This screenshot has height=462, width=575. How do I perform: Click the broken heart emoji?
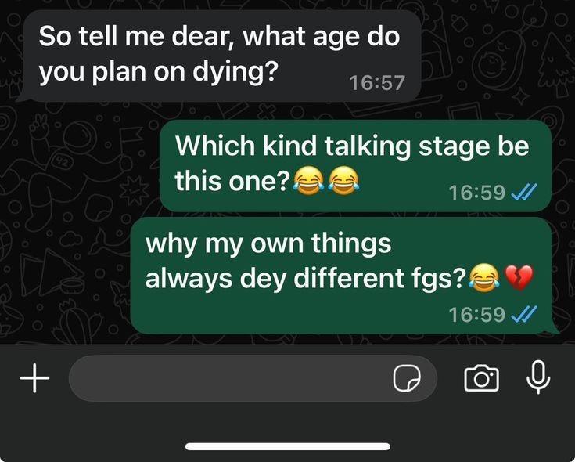coord(519,276)
